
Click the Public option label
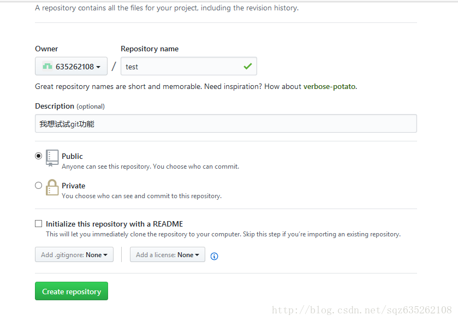pyautogui.click(x=72, y=156)
